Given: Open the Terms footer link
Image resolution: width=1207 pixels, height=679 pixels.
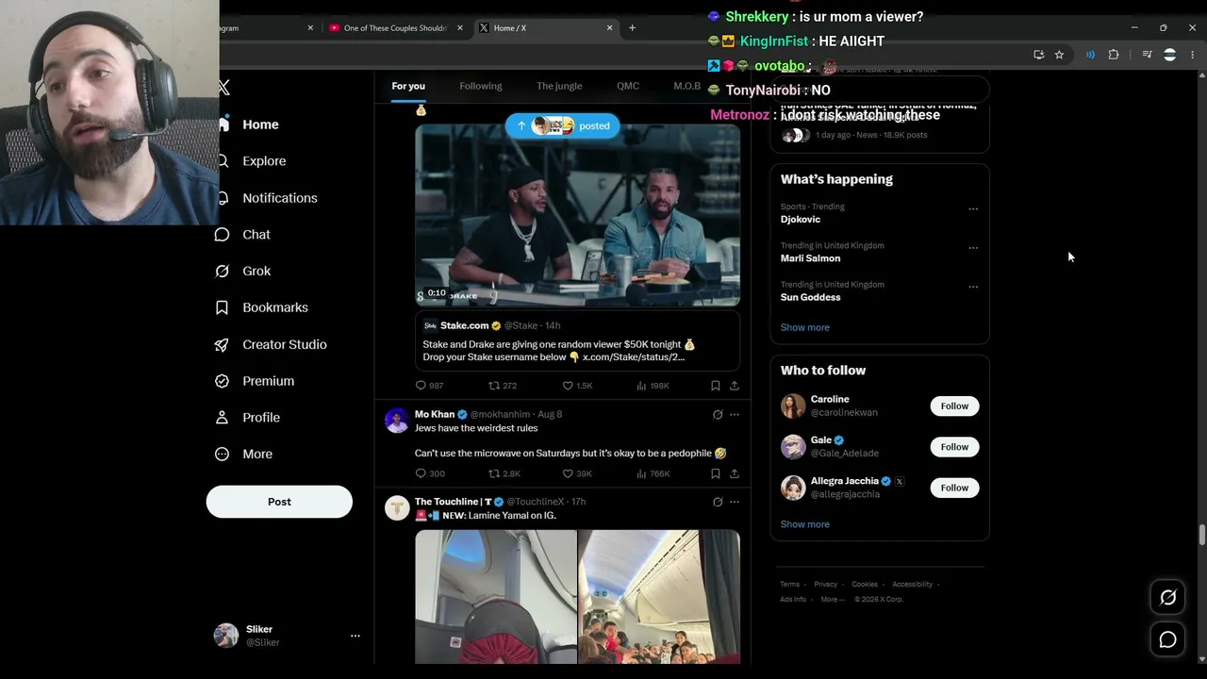Looking at the screenshot, I should point(789,585).
